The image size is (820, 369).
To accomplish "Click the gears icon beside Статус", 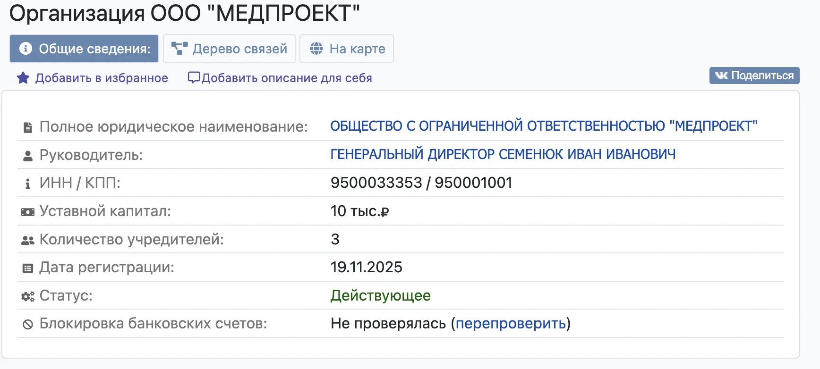I will [x=28, y=296].
